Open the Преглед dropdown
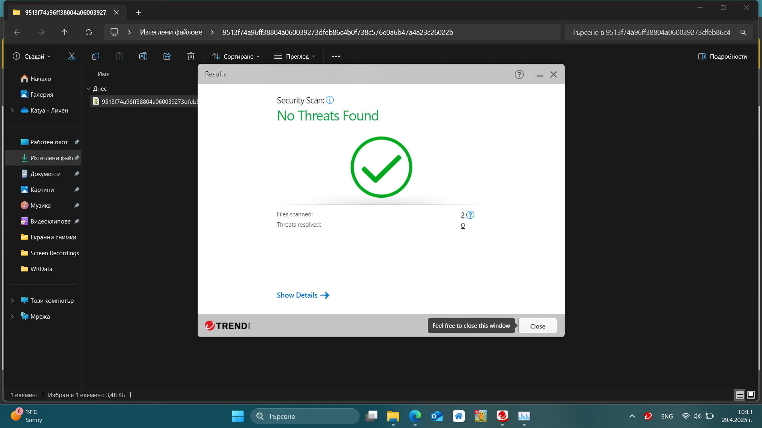 295,56
